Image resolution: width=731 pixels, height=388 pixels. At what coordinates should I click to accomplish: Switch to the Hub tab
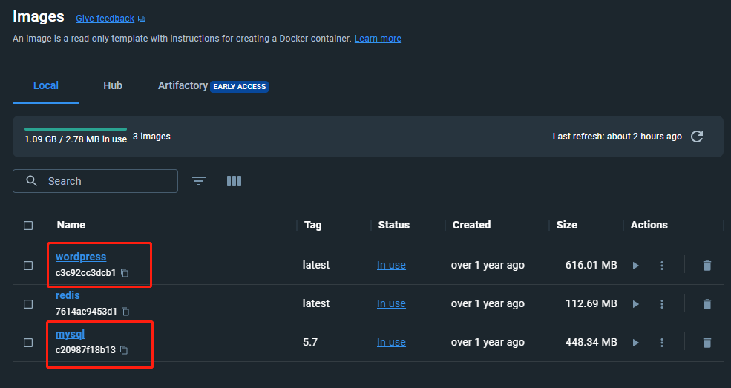click(x=113, y=86)
